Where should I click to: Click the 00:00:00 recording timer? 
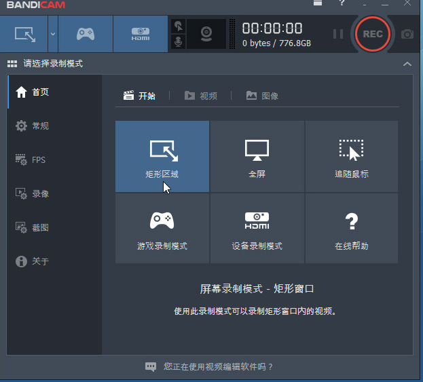tap(272, 28)
